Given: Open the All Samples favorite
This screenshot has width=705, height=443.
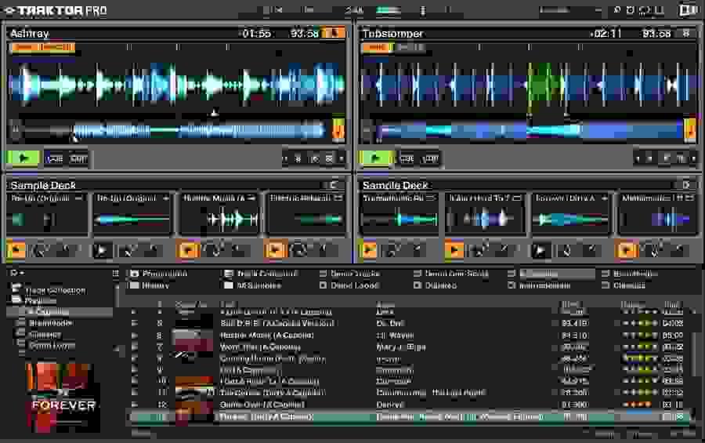Looking at the screenshot, I should [x=253, y=285].
